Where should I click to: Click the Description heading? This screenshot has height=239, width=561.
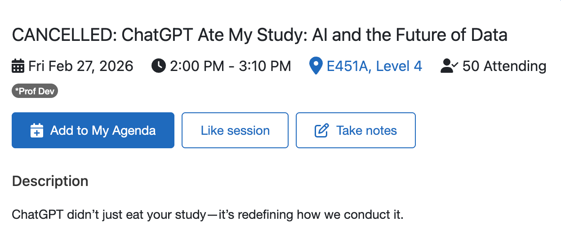50,181
